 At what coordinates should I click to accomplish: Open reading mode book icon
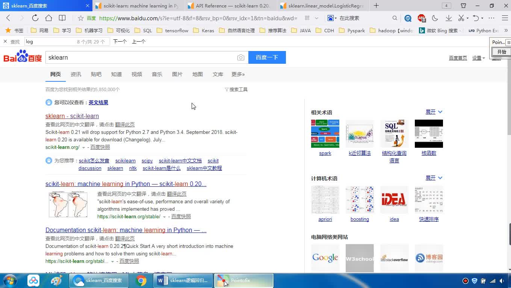pos(62,18)
